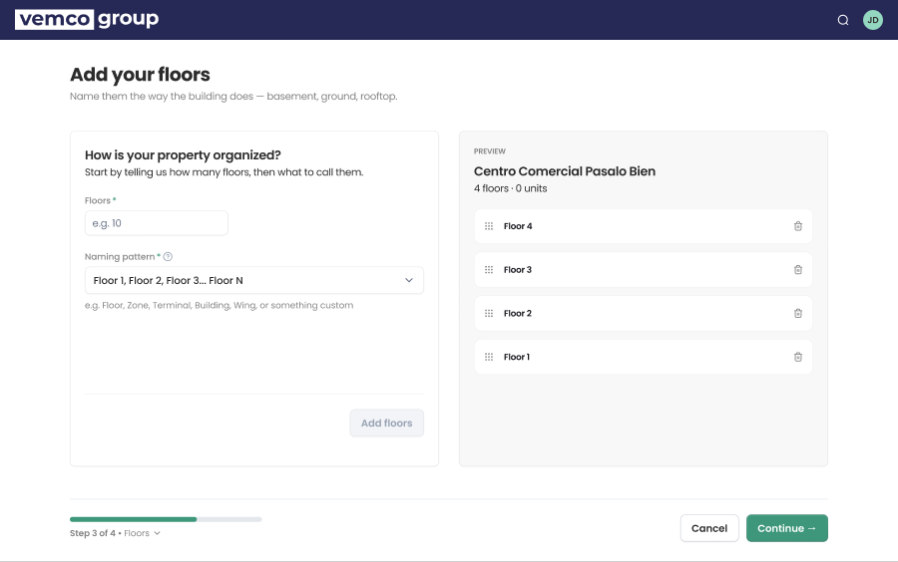Click the vemco group logo
This screenshot has height=562, width=898.
[87, 20]
